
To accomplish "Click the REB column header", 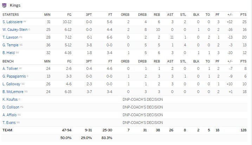I will (x=157, y=14).
